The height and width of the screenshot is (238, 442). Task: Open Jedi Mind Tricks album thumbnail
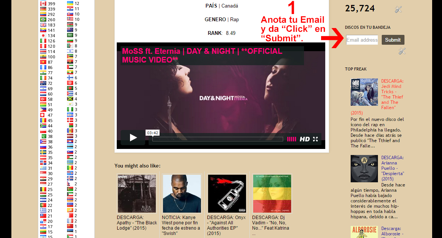click(x=364, y=92)
